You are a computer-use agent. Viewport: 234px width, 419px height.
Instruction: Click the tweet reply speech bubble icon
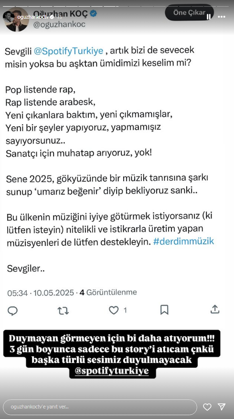point(12,310)
